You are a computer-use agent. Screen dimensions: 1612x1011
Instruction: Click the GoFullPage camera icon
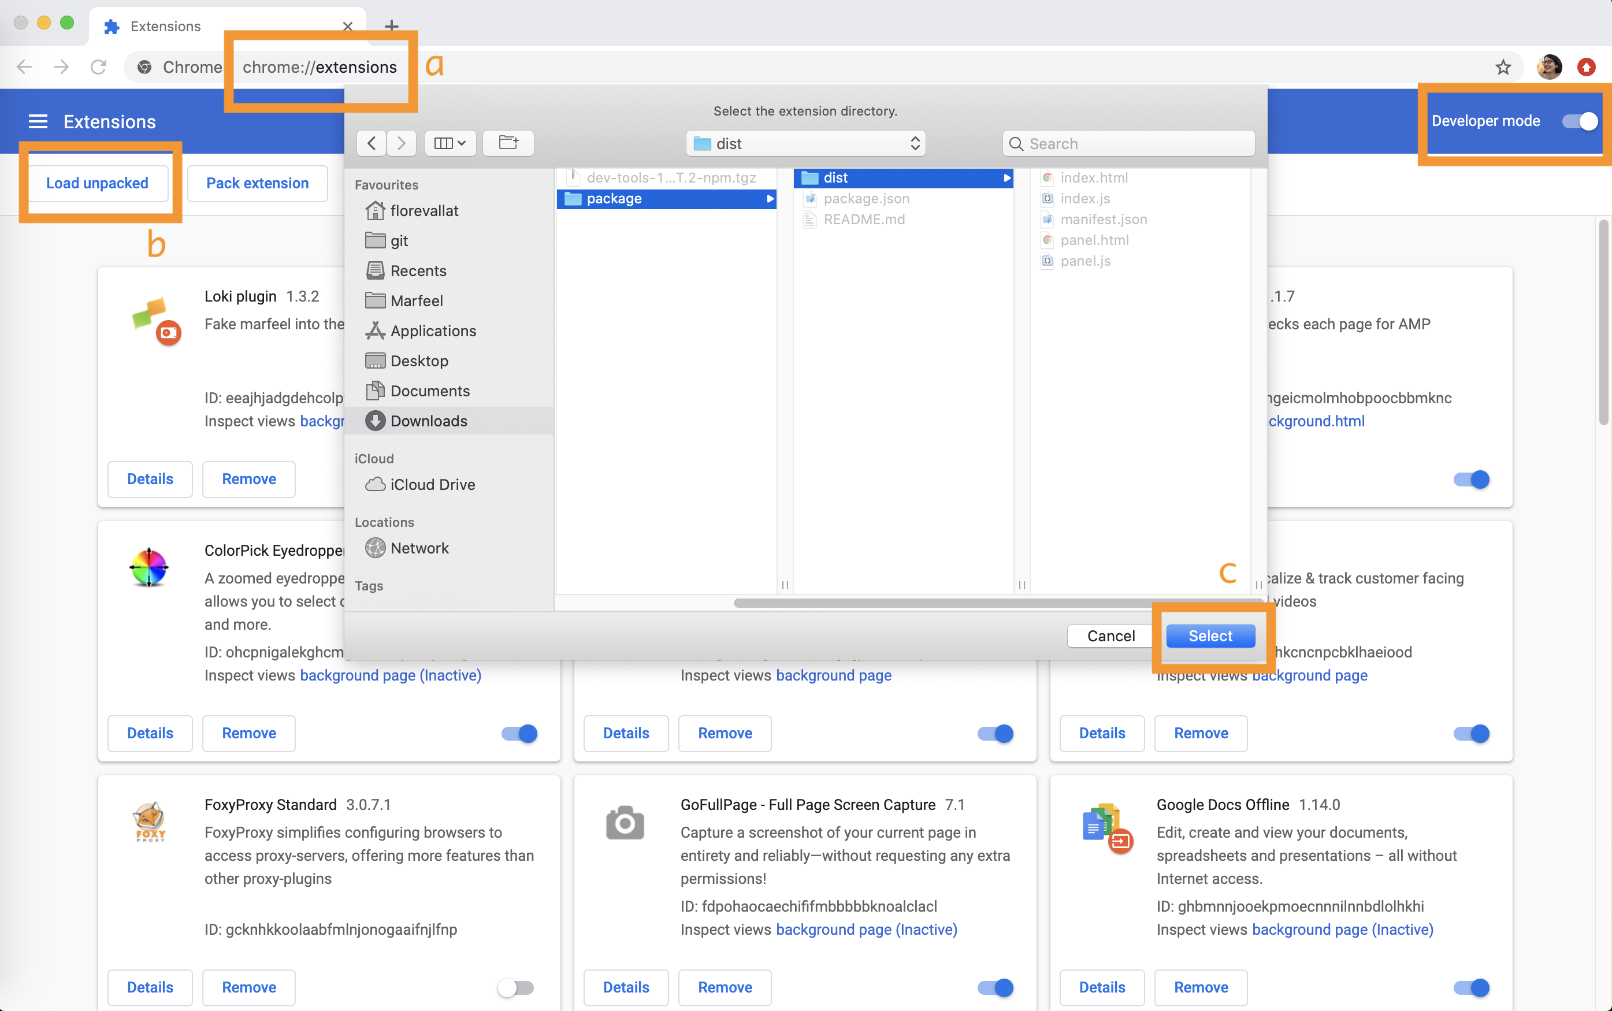(625, 823)
